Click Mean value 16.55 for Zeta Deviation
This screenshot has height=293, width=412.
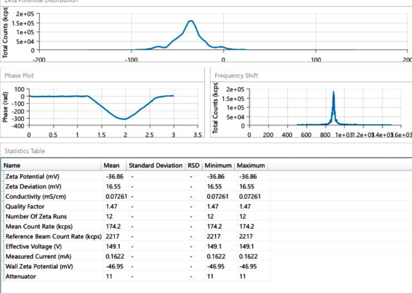click(x=113, y=187)
